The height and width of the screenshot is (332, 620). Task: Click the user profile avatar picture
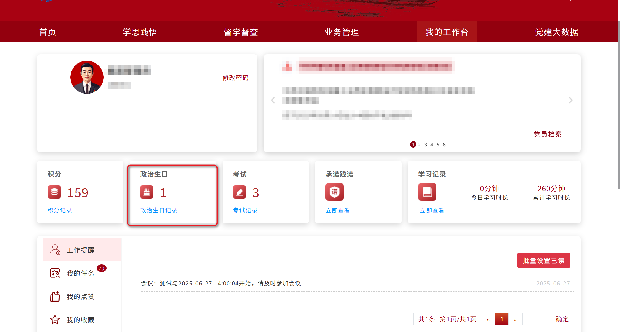pos(87,77)
